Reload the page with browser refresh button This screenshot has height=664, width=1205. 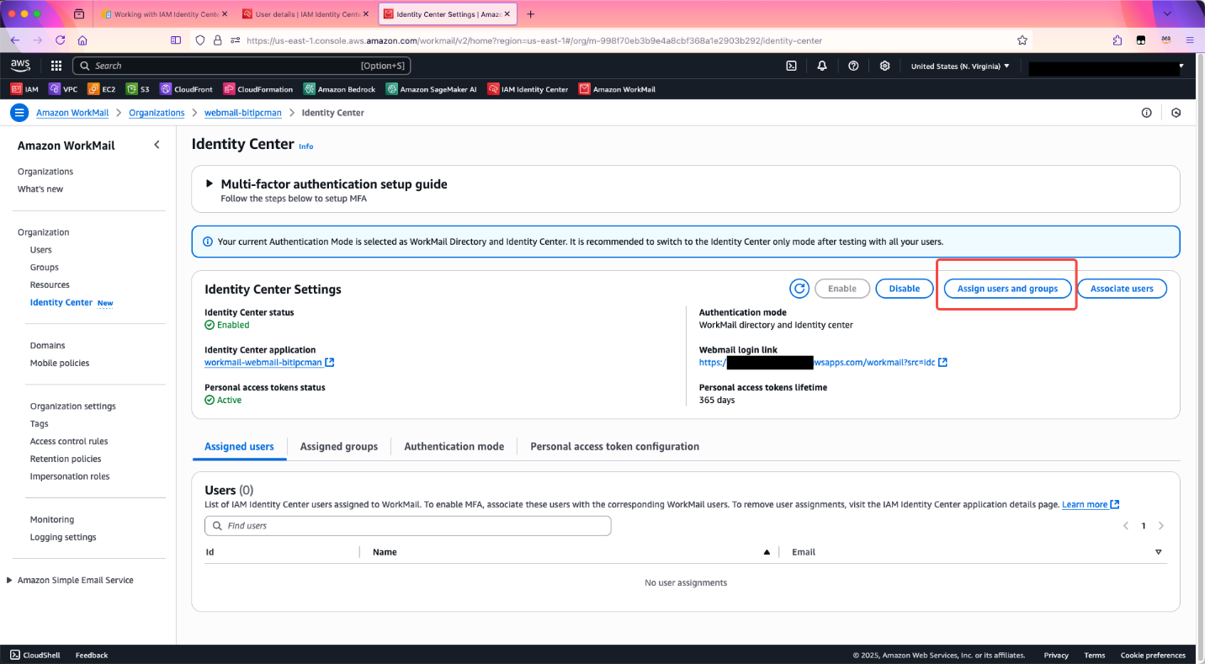click(x=60, y=40)
